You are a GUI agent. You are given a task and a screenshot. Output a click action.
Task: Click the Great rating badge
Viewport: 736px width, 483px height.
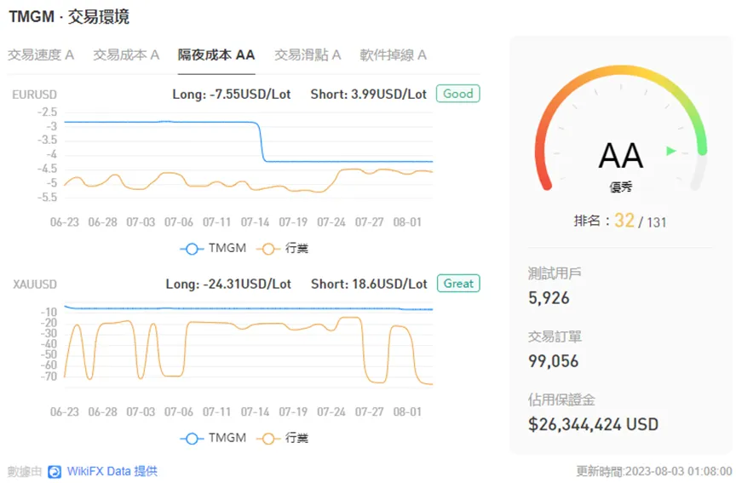pyautogui.click(x=458, y=284)
